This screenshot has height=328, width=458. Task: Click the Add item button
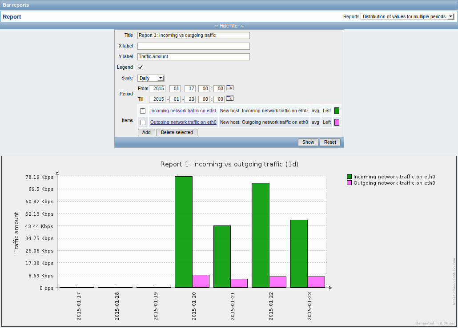(146, 132)
